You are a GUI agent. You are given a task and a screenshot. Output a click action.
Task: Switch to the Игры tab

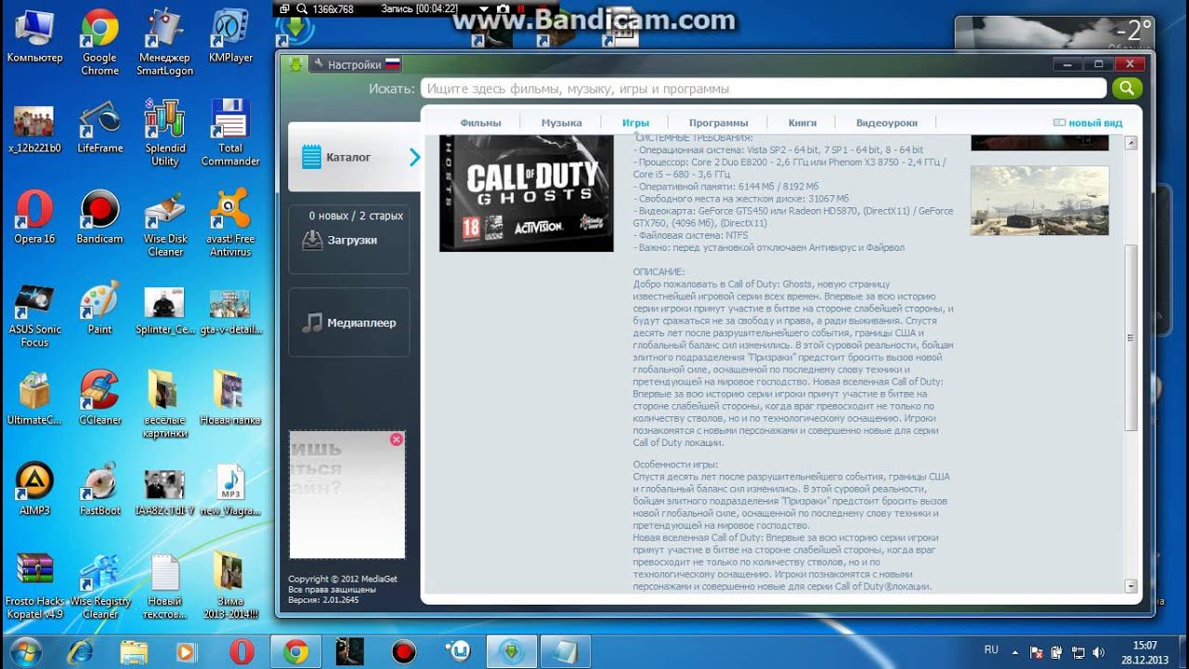[x=635, y=123]
